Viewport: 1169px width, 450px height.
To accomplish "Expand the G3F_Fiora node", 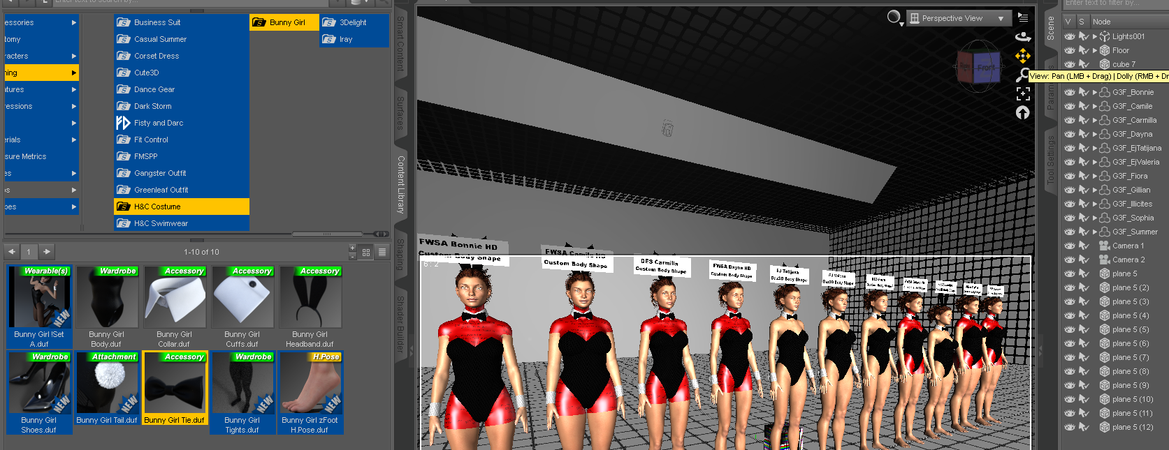I will point(1095,176).
